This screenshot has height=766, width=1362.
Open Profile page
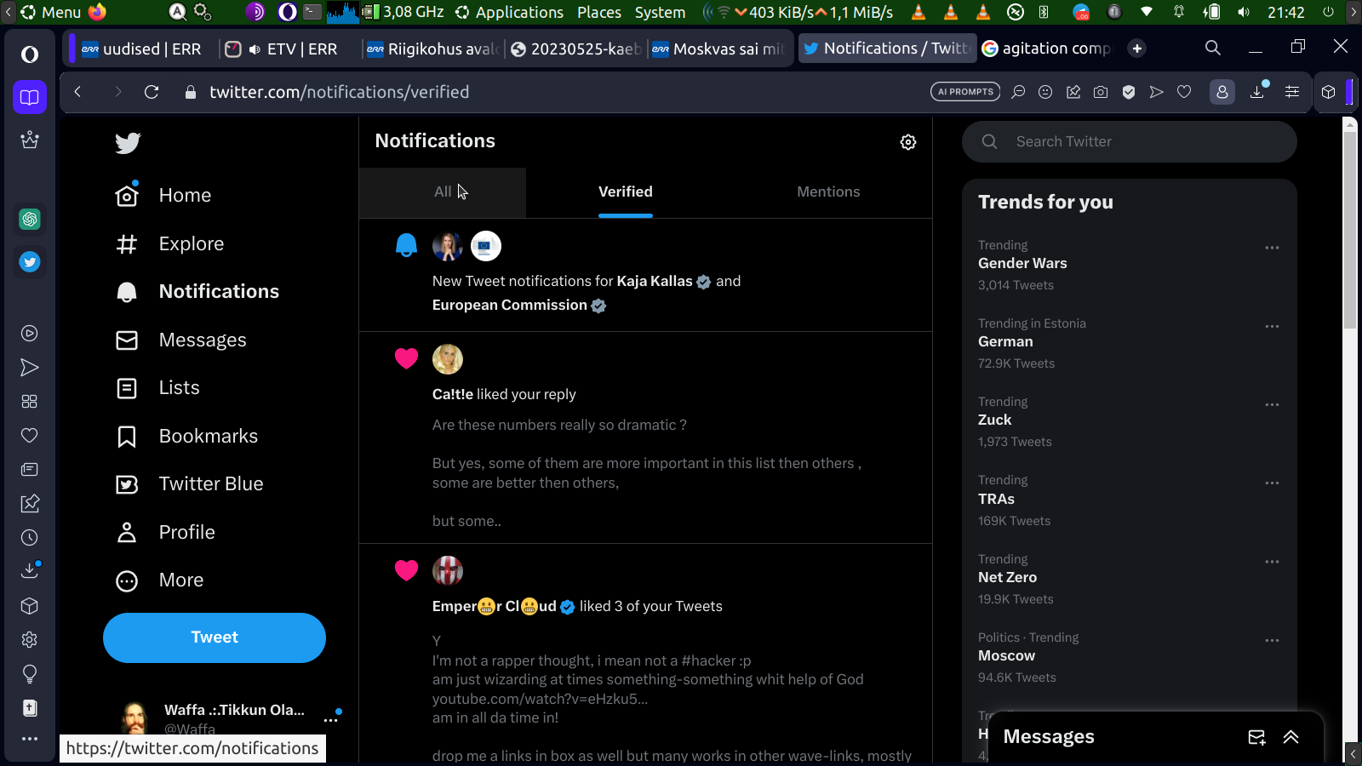coord(165,533)
